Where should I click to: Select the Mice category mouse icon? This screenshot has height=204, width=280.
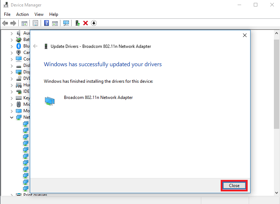coord(19,104)
